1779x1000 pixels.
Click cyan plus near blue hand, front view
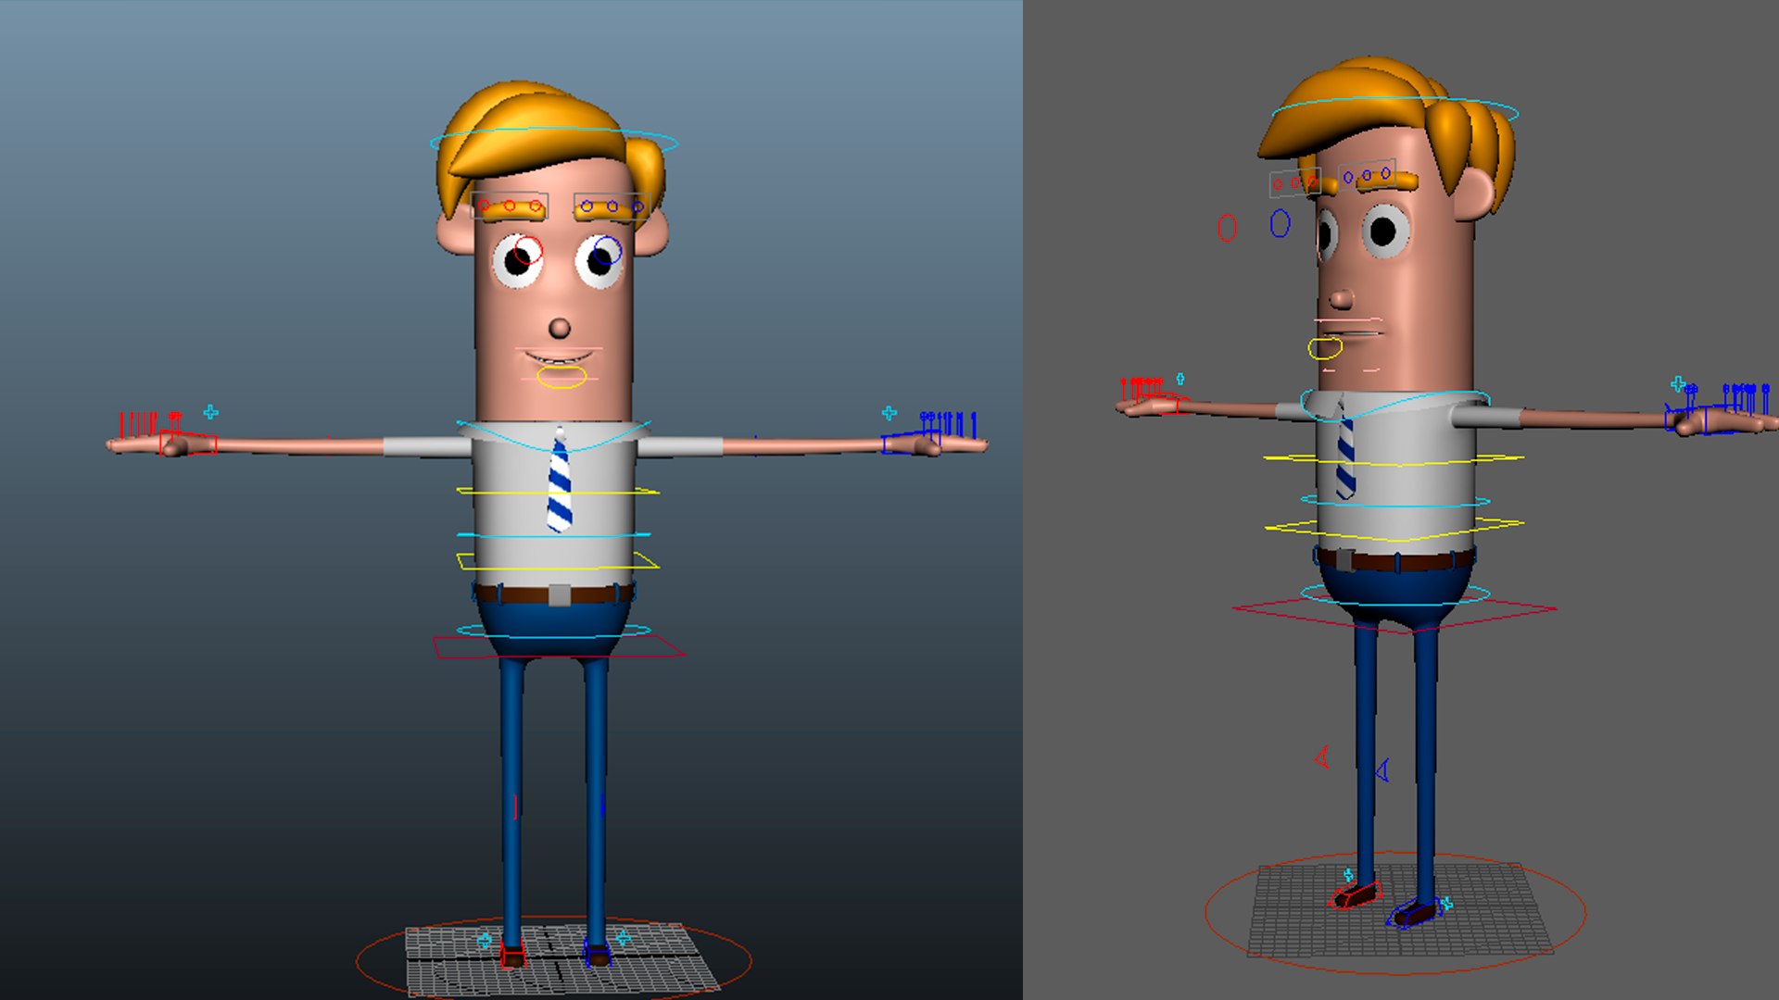coord(889,412)
